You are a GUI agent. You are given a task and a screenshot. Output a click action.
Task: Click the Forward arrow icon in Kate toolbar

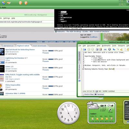point(93,49)
